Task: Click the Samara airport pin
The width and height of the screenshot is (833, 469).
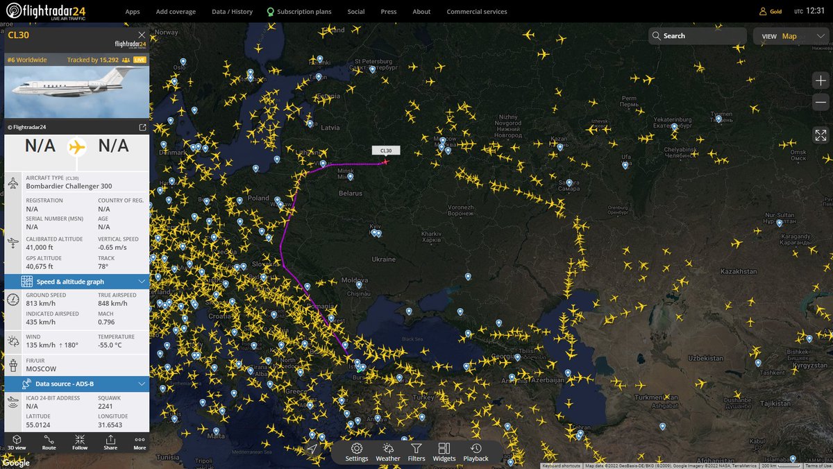Action: pyautogui.click(x=569, y=183)
